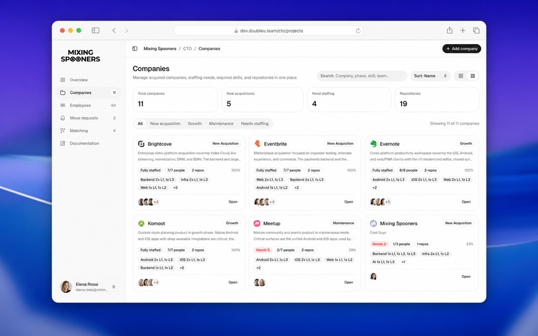
Task: Click 'AI 1x L1, 1x L3' skill tag
Action: point(383,262)
